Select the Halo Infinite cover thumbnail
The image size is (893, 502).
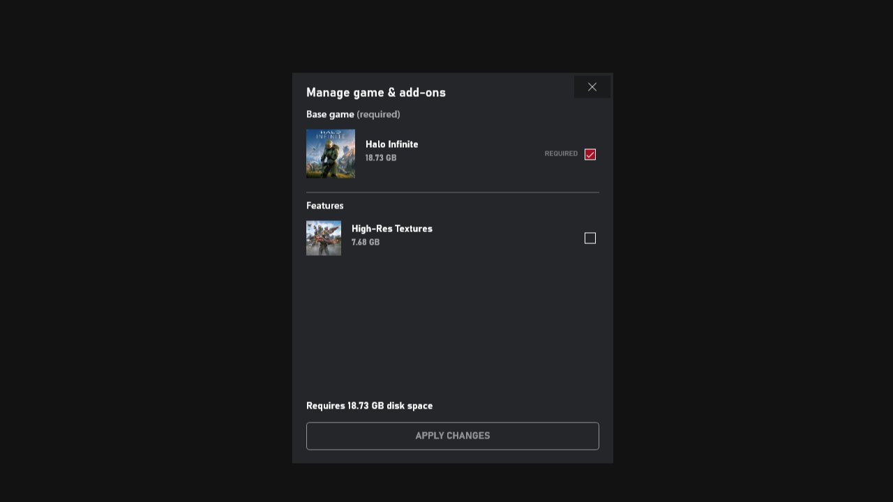tap(331, 153)
